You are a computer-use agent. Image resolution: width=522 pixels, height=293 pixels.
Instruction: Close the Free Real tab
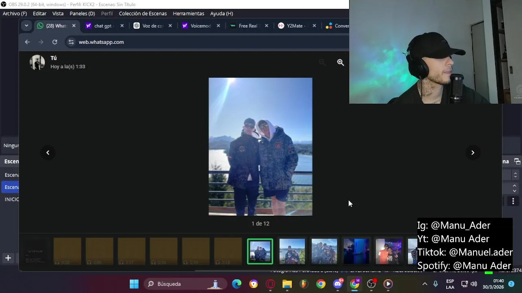point(266,26)
